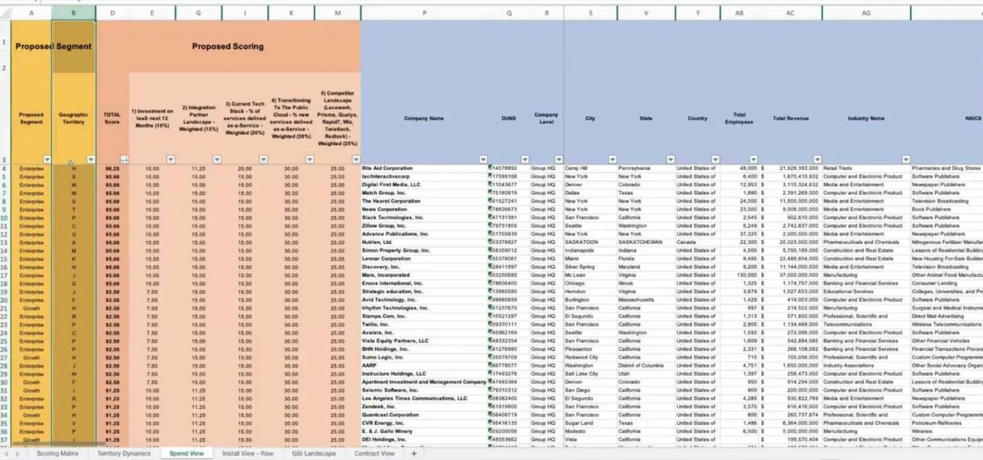Select column P by its header
The image size is (983, 460).
424,13
